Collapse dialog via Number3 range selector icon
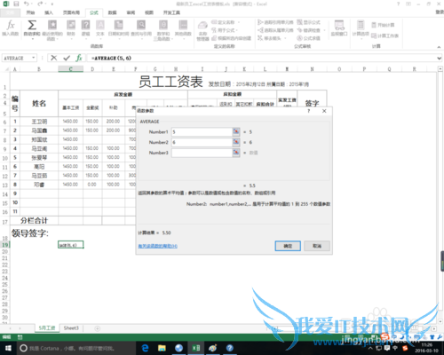444x355 pixels. [x=236, y=153]
